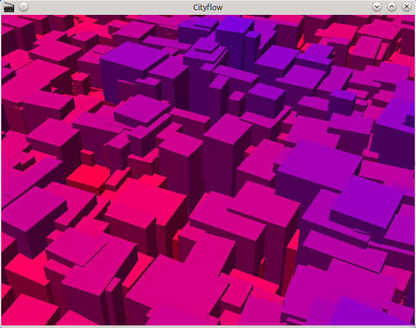
Task: Click the pink rooftop in bottom left corner
Action: pos(26,311)
